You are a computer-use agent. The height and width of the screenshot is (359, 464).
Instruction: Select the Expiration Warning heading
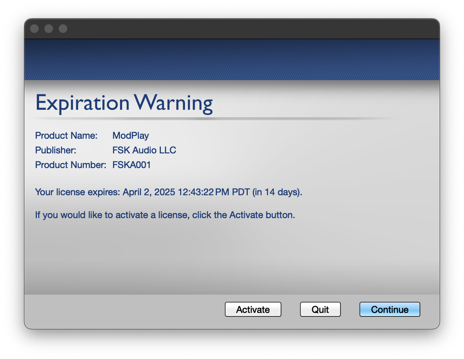coord(124,103)
